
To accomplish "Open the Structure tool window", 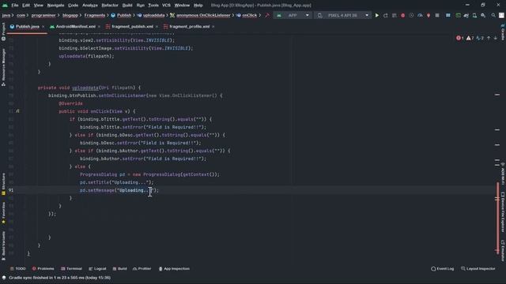I will pos(3,184).
